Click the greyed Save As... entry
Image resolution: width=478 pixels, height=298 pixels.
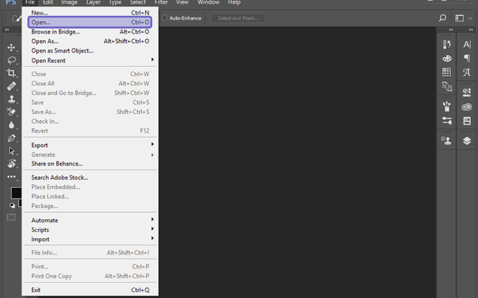point(90,112)
